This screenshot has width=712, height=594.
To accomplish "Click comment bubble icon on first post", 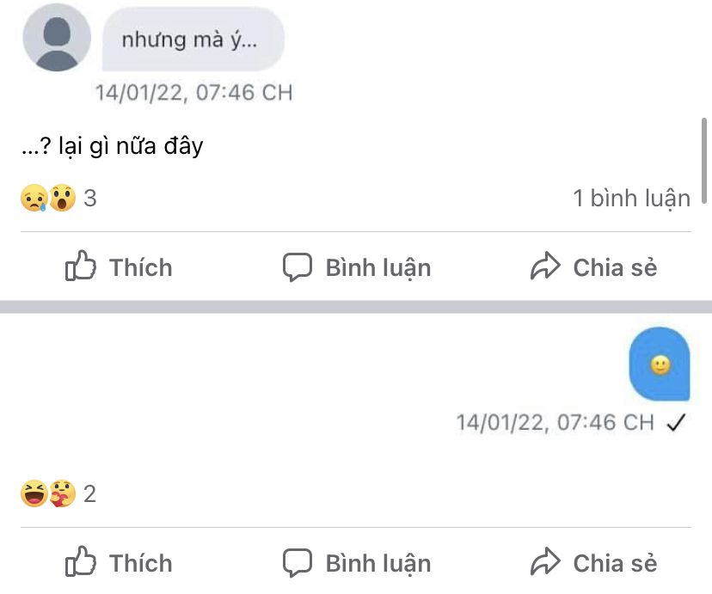I will click(298, 267).
